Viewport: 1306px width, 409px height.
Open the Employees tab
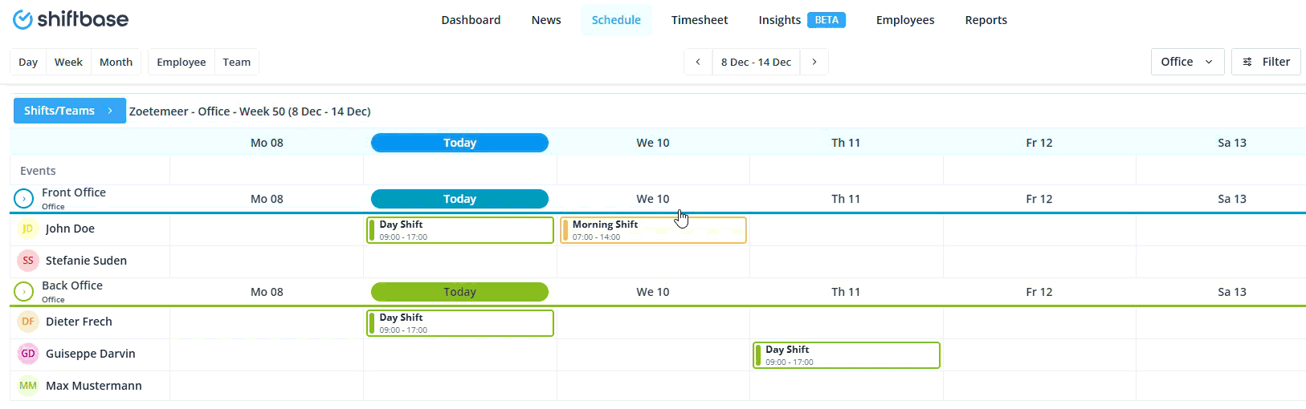click(x=905, y=20)
